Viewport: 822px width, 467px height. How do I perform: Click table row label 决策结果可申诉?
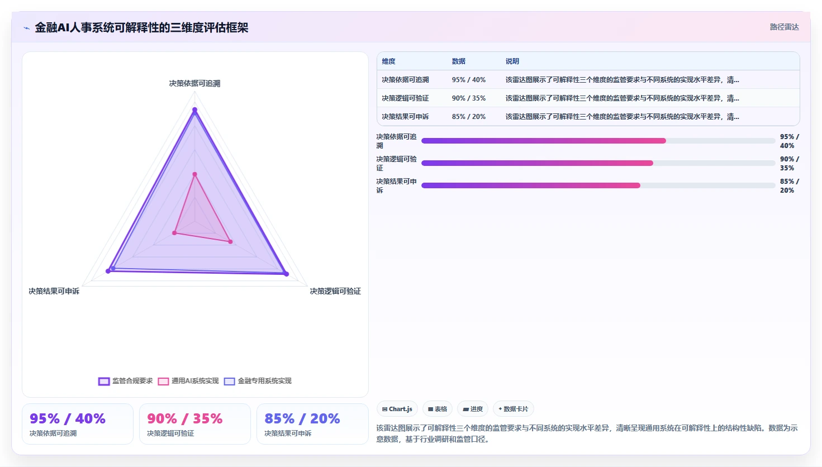(406, 117)
